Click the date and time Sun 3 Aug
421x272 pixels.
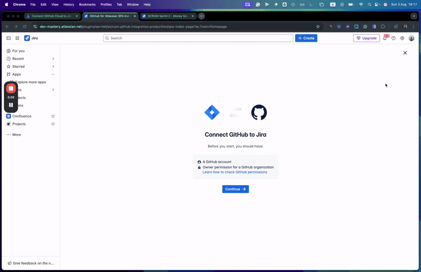coord(404,5)
